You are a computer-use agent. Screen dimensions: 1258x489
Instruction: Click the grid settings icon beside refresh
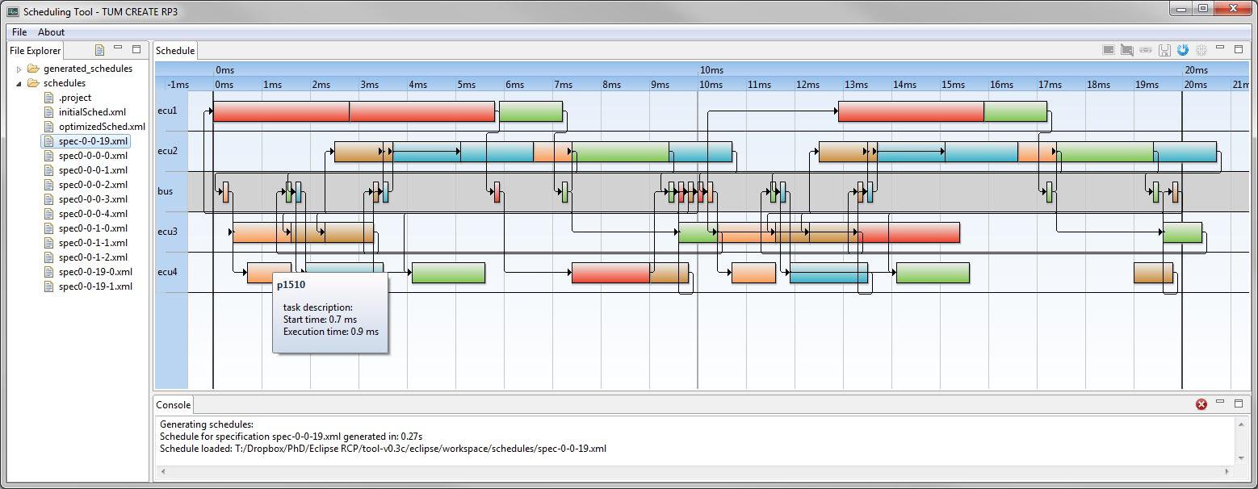[1201, 50]
